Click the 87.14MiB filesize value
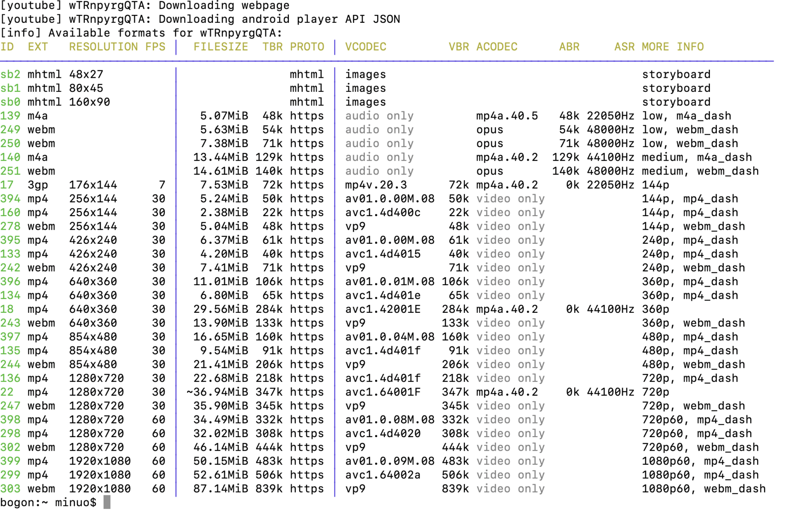This screenshot has height=511, width=791. point(221,488)
